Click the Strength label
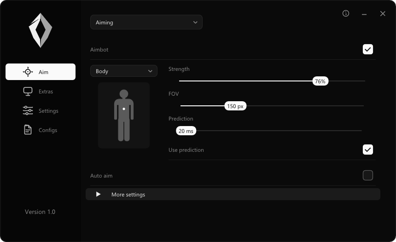This screenshot has height=242, width=396. 179,69
